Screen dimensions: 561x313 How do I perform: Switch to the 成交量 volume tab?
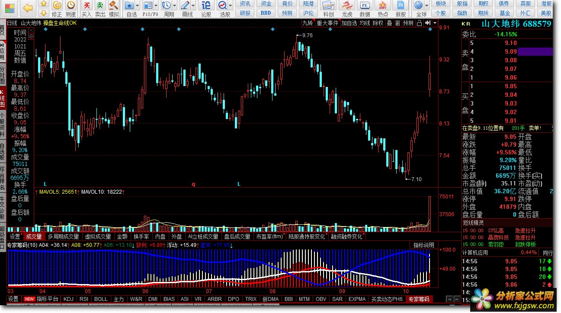click(x=34, y=236)
